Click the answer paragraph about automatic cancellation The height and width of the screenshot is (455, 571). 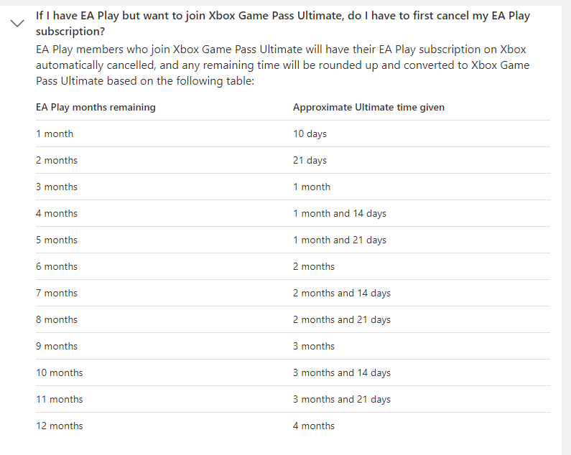point(282,65)
